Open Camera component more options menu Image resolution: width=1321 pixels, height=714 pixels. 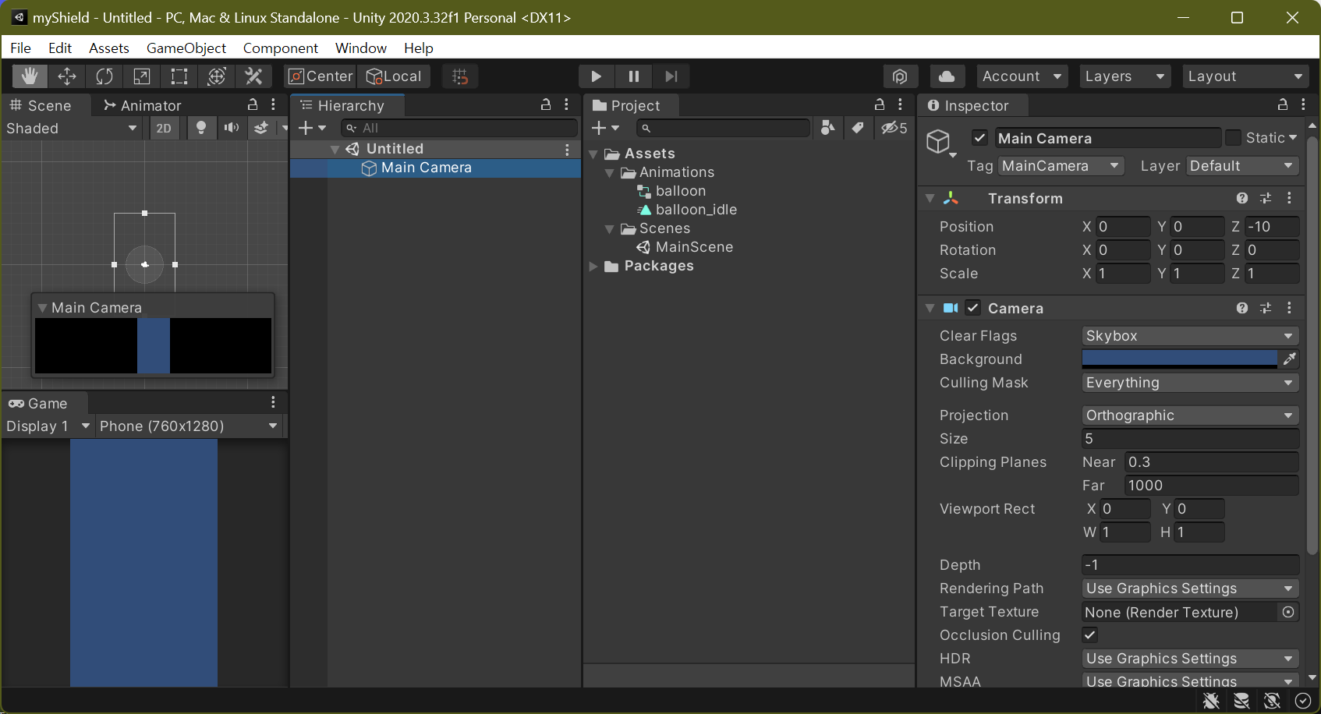point(1289,308)
